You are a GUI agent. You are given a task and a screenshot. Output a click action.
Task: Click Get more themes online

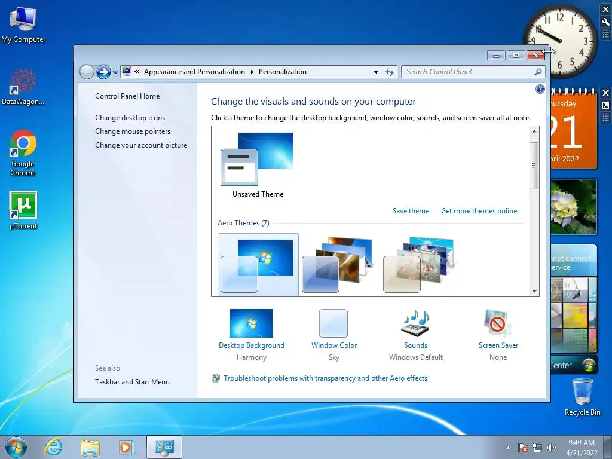tap(479, 211)
